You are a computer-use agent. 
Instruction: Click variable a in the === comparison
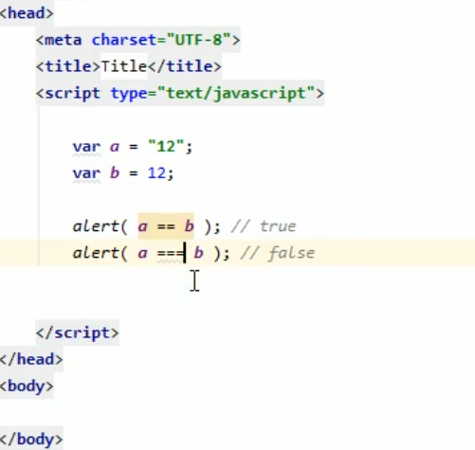pos(142,253)
